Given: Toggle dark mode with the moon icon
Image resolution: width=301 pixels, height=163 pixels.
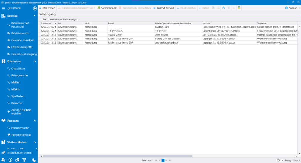Looking at the screenshot, I should coord(34,160).
